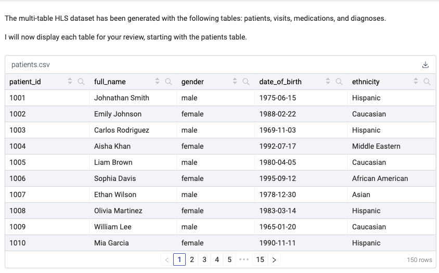Open search for full_name column

pyautogui.click(x=168, y=82)
